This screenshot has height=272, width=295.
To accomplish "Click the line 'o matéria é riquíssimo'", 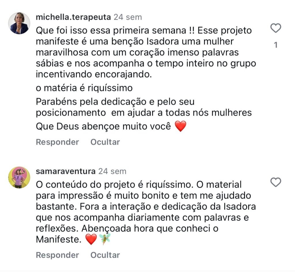I will 84,88.
